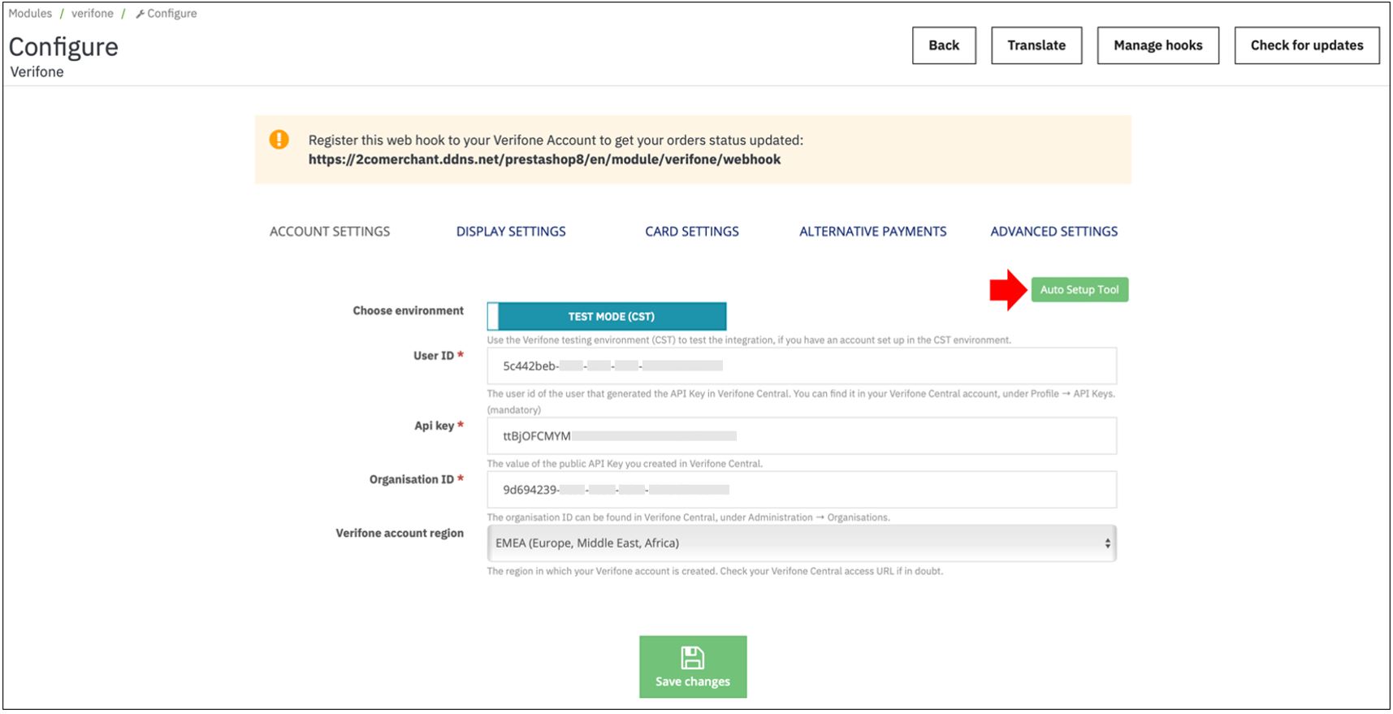Click the 'User ID' label
This screenshot has width=1393, height=714.
click(x=434, y=356)
